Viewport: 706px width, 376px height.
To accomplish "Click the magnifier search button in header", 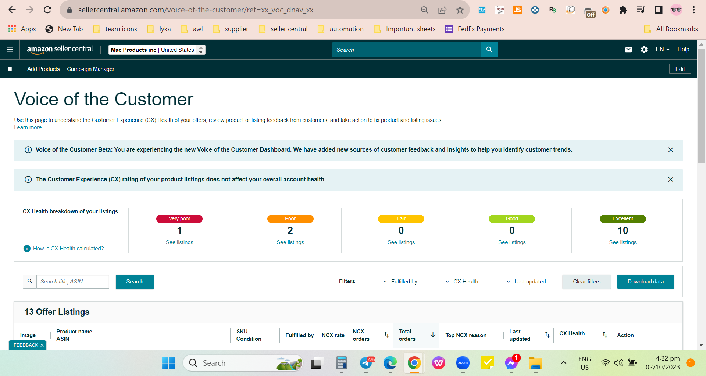I will point(489,50).
